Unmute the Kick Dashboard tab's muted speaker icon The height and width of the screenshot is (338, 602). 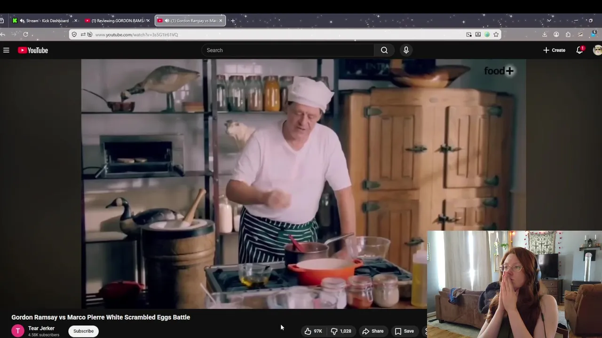tap(22, 21)
